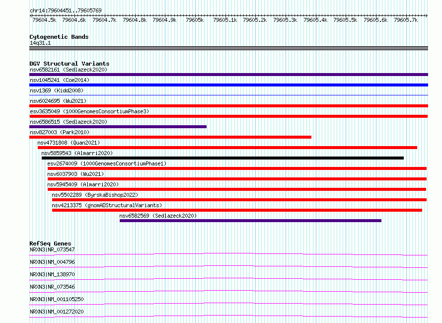Click the red nsv5502289 variant bar

point(239,200)
